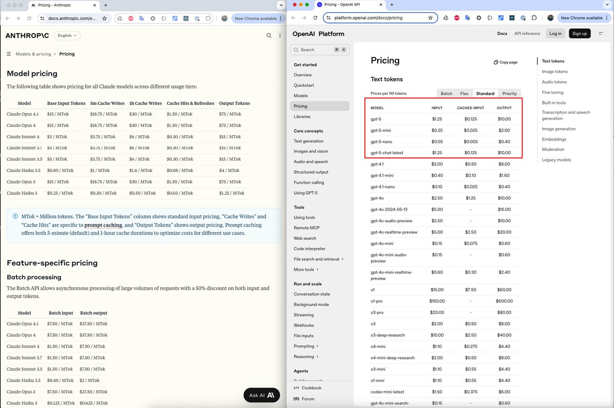
Task: Open Chrome update menu dots in OpenAI window
Action: (607, 18)
